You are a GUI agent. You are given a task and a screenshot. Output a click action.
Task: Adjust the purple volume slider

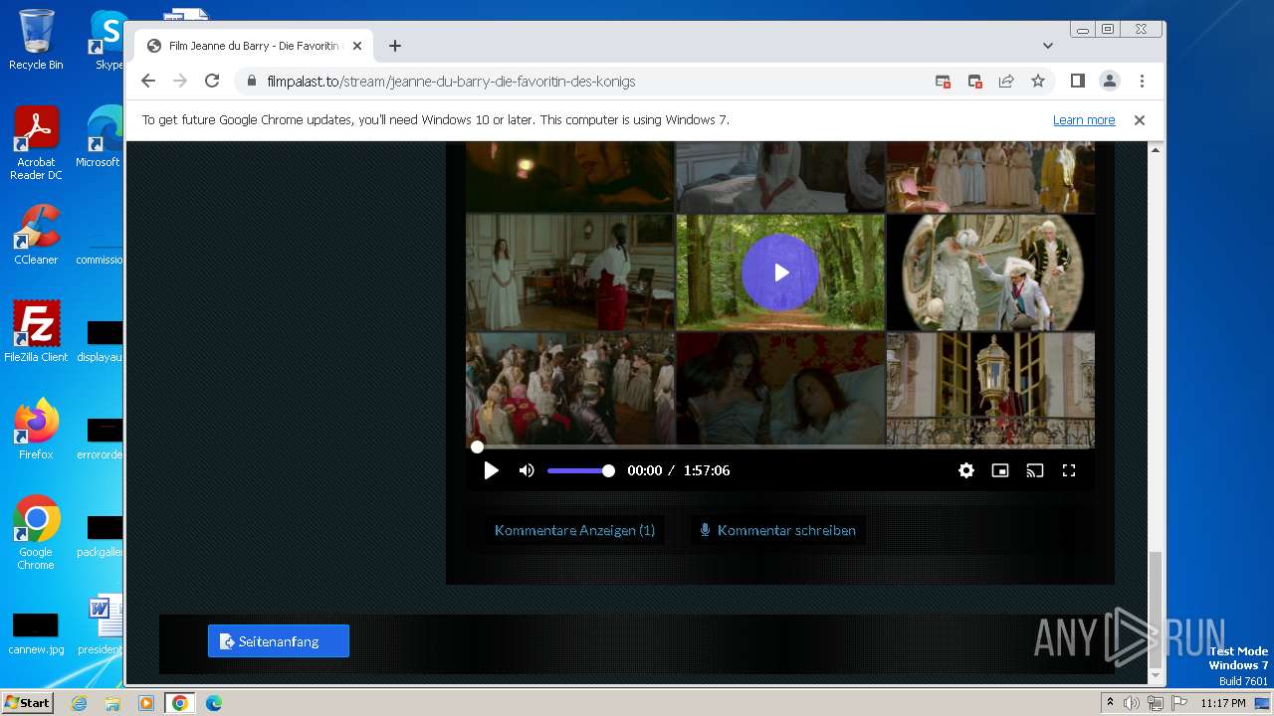tap(580, 470)
